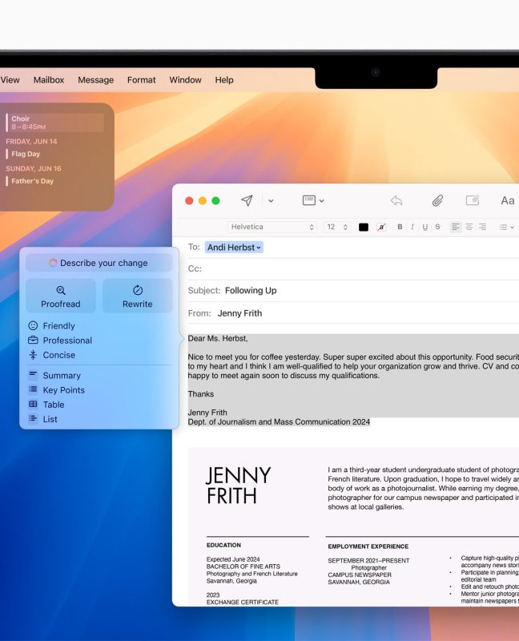Click the Summary lines icon
Screen dimensions: 519x641
[x=33, y=374]
